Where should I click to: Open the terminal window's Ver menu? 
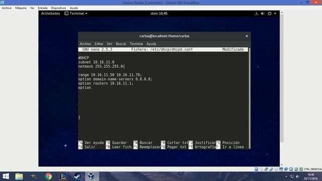click(110, 44)
